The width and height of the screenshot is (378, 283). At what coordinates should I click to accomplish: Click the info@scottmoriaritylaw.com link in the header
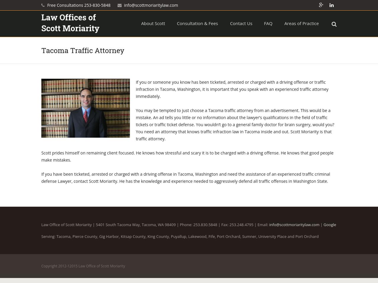tap(151, 5)
